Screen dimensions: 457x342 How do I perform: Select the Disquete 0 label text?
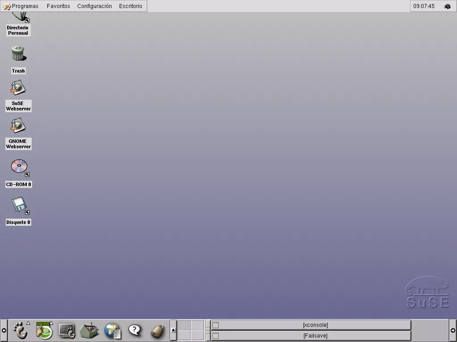[x=18, y=222]
